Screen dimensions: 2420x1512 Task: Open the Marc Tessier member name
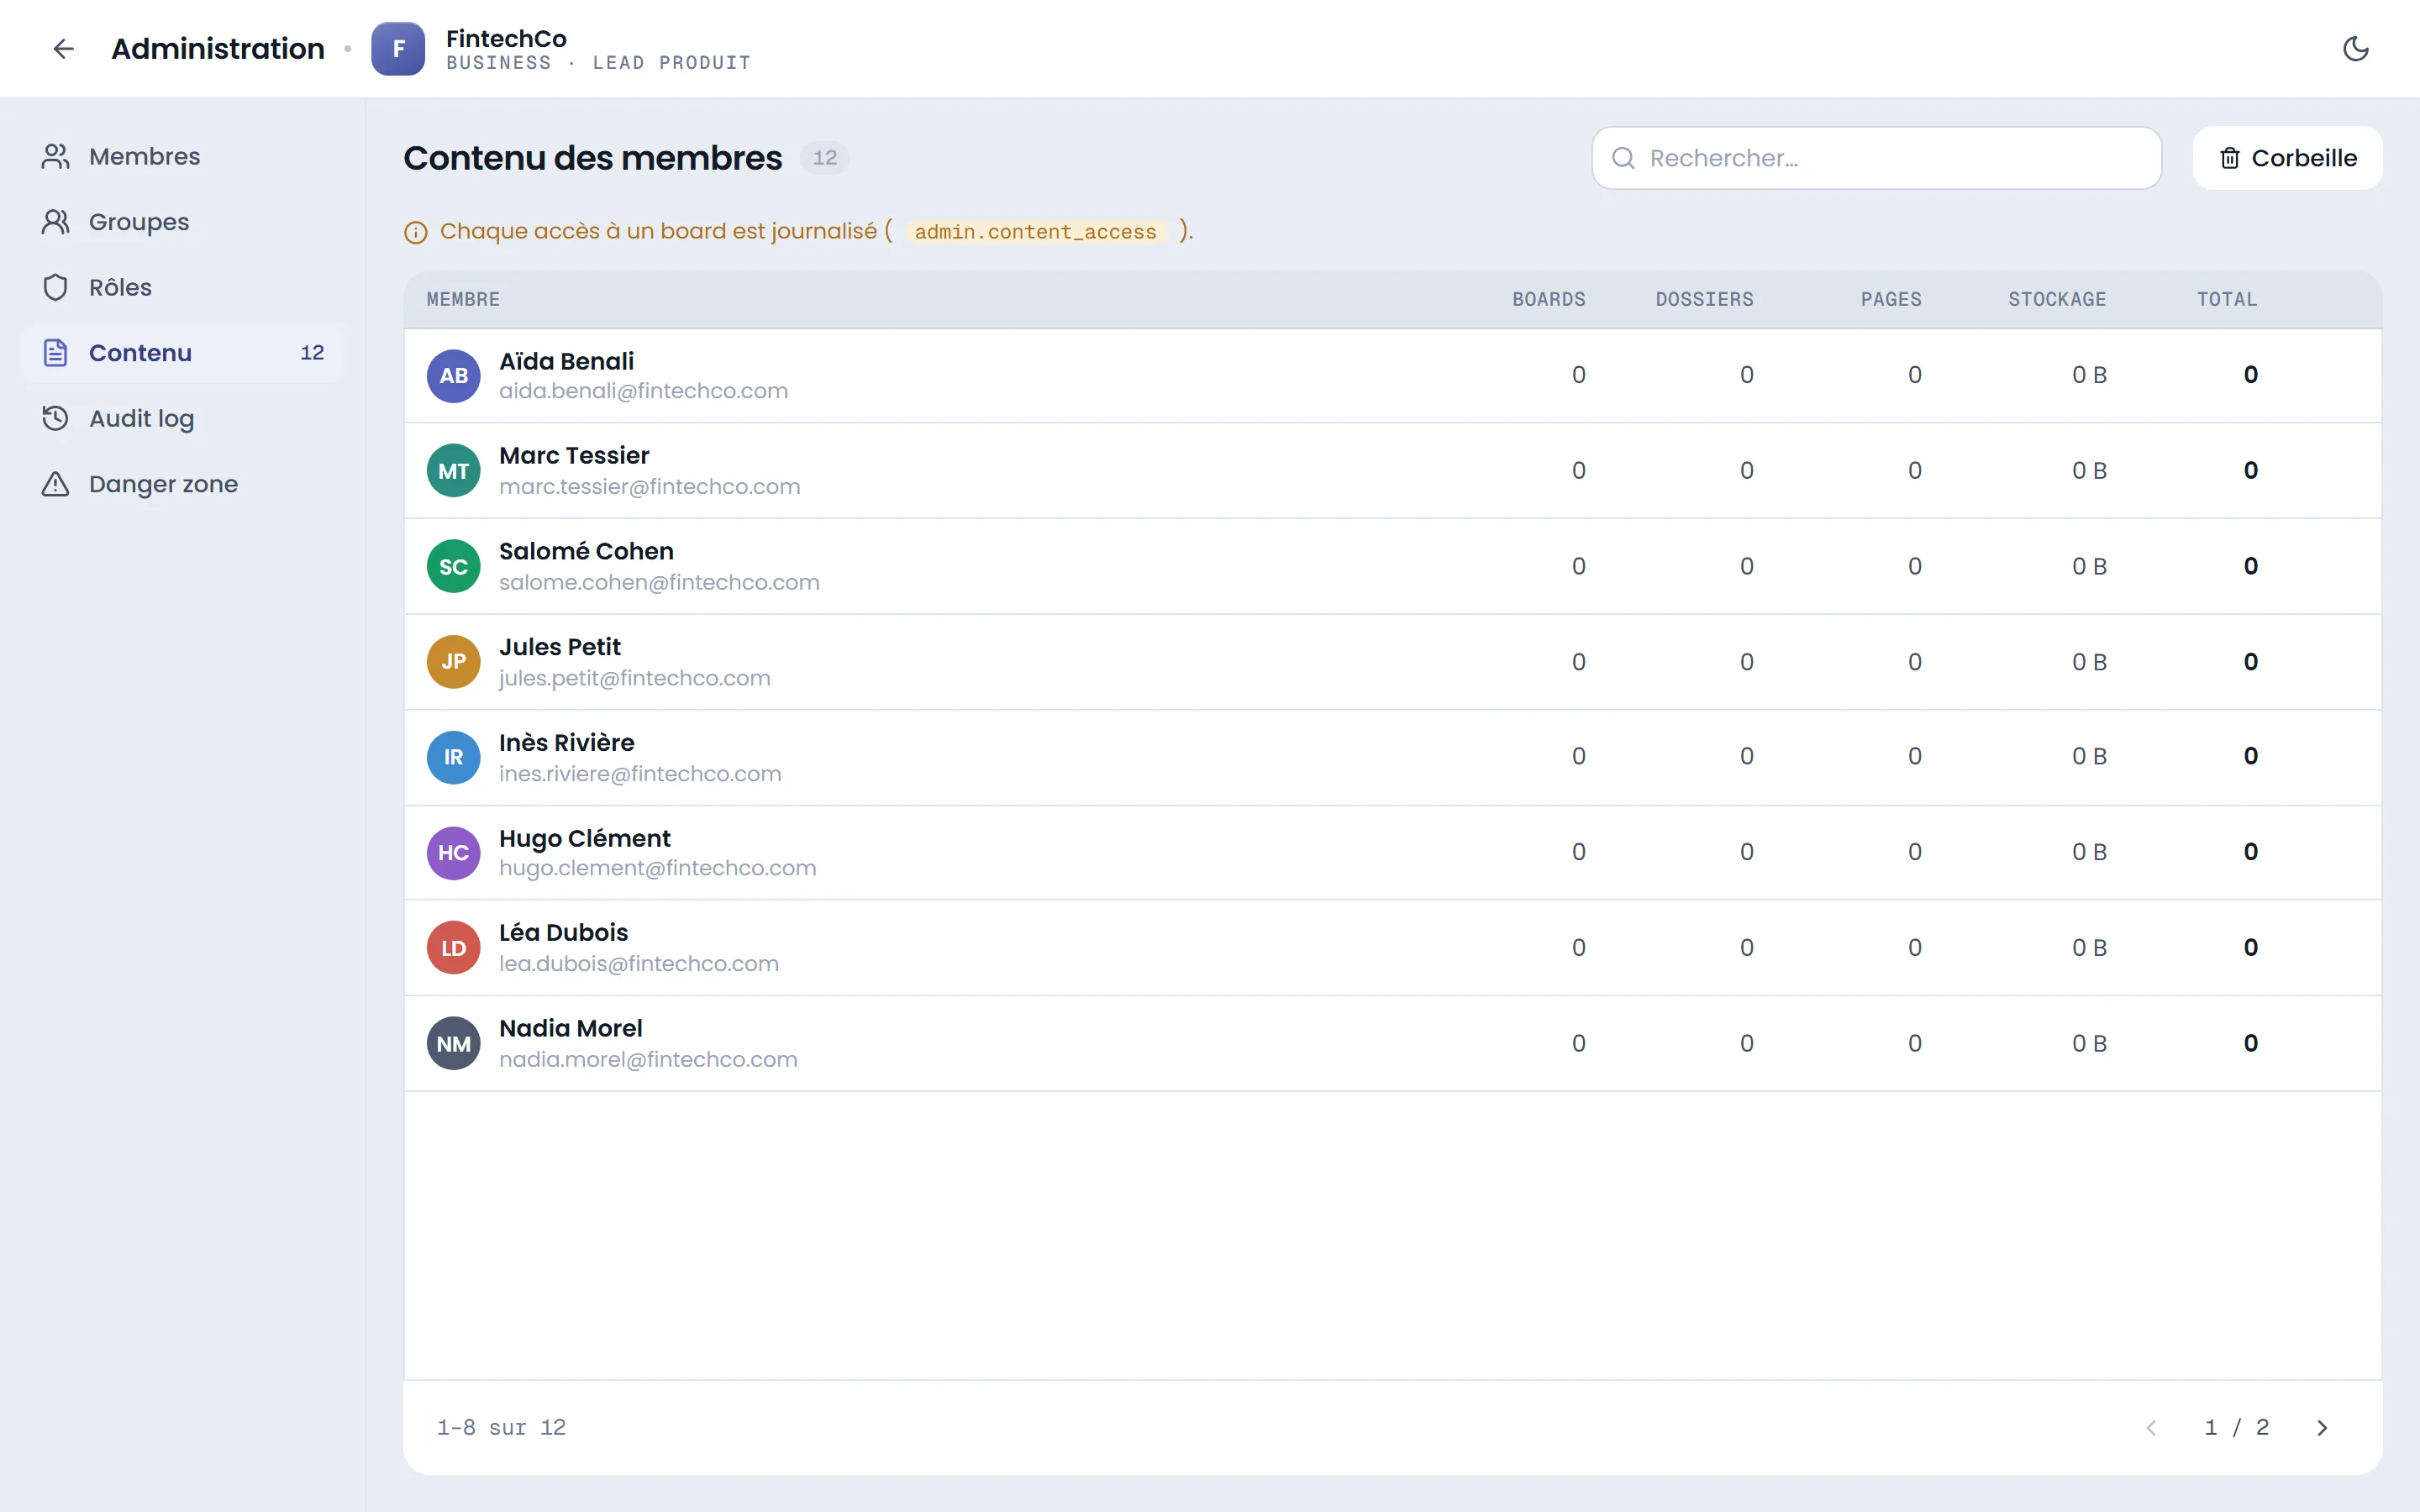[x=574, y=456]
